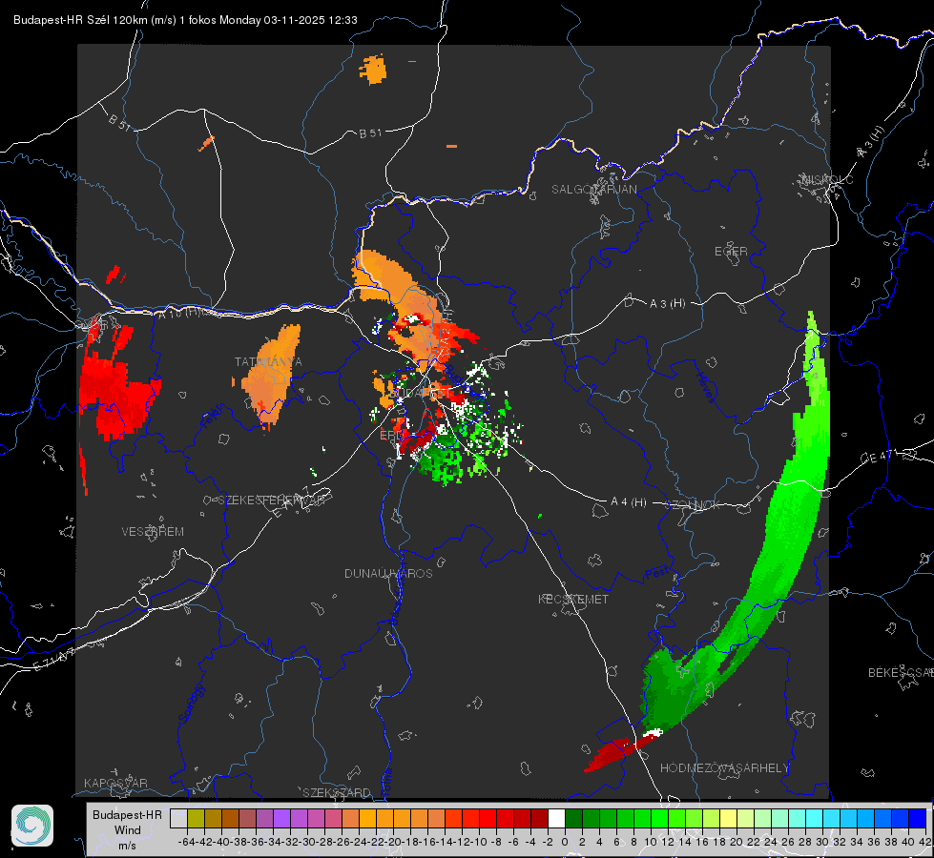This screenshot has height=858, width=934.
Task: Pick the cyan swatch between 28 and 30
Action: [815, 818]
